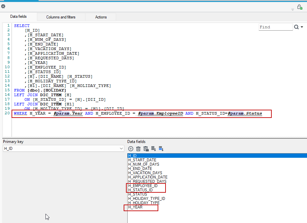Image resolution: width=307 pixels, height=223 pixels.
Task: Click the SELECT keyword on line 1
Action: [x=22, y=26]
